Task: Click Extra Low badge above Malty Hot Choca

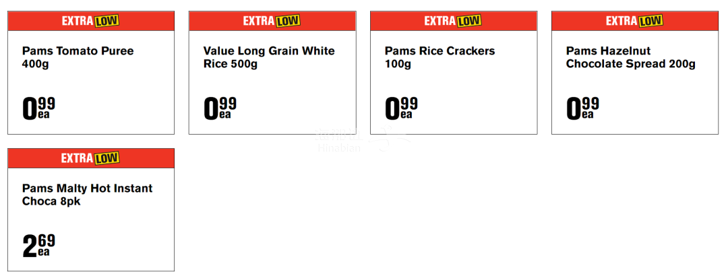Action: coord(90,158)
